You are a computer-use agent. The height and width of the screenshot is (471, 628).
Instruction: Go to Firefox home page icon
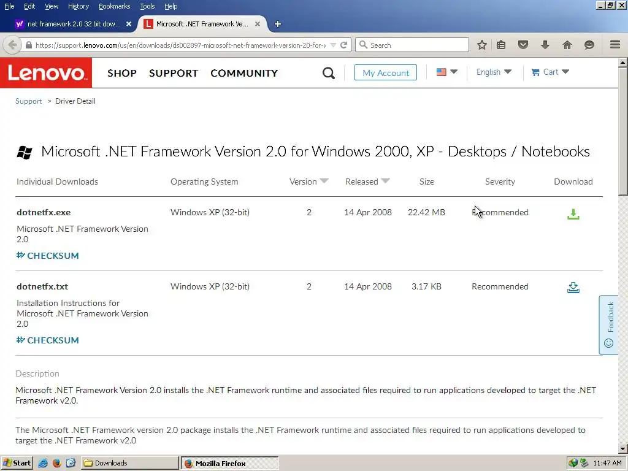coord(567,45)
